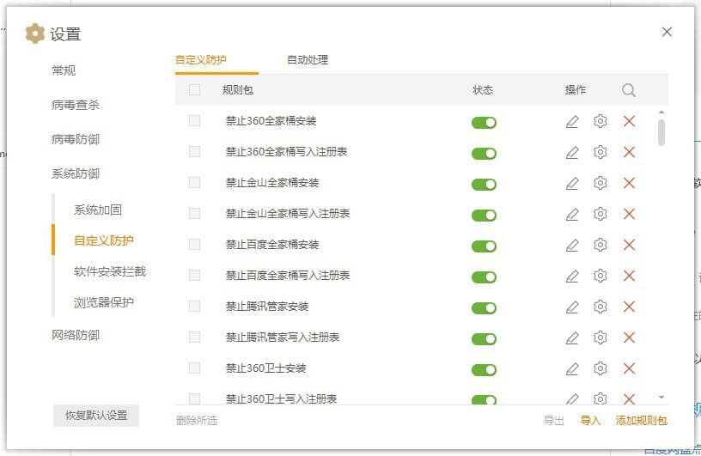
Task: Edit the 禁止腾讯管家安装 rule
Action: pyautogui.click(x=572, y=307)
